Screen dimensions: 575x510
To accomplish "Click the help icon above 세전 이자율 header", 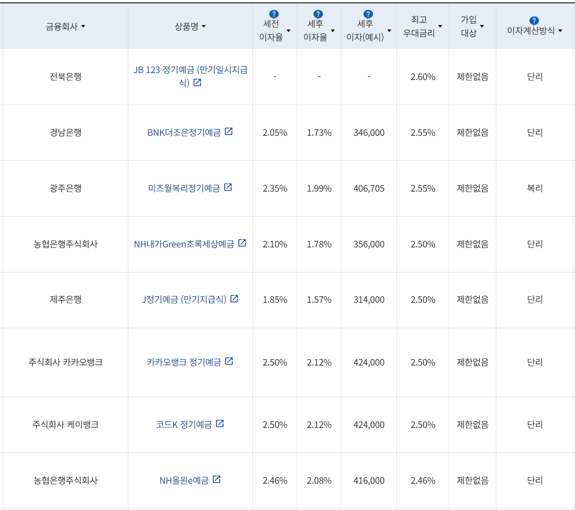I will pos(274,14).
